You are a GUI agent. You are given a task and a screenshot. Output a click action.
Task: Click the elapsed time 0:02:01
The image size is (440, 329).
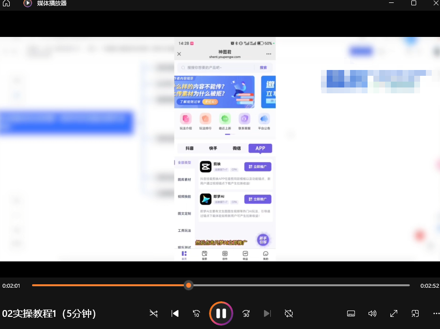click(11, 286)
